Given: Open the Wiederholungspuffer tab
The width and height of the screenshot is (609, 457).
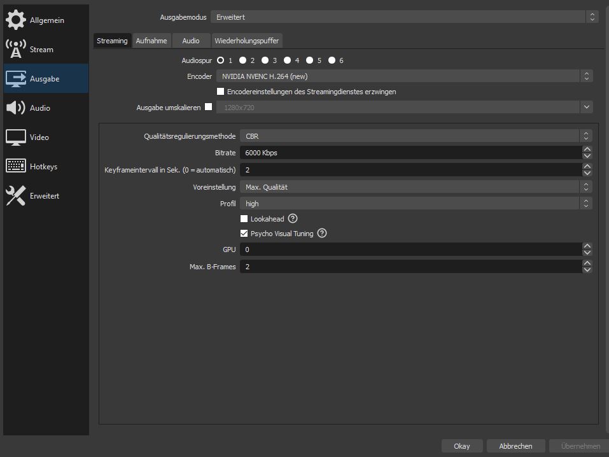Looking at the screenshot, I should tap(247, 41).
